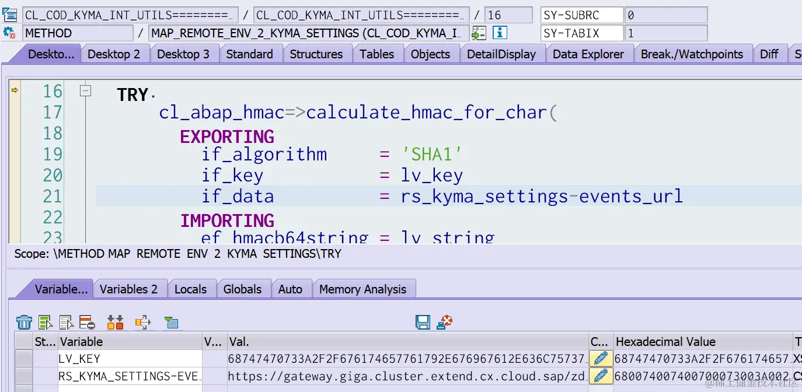This screenshot has width=802, height=392.
Task: Open the Break./Watchpoints tab
Action: point(692,54)
